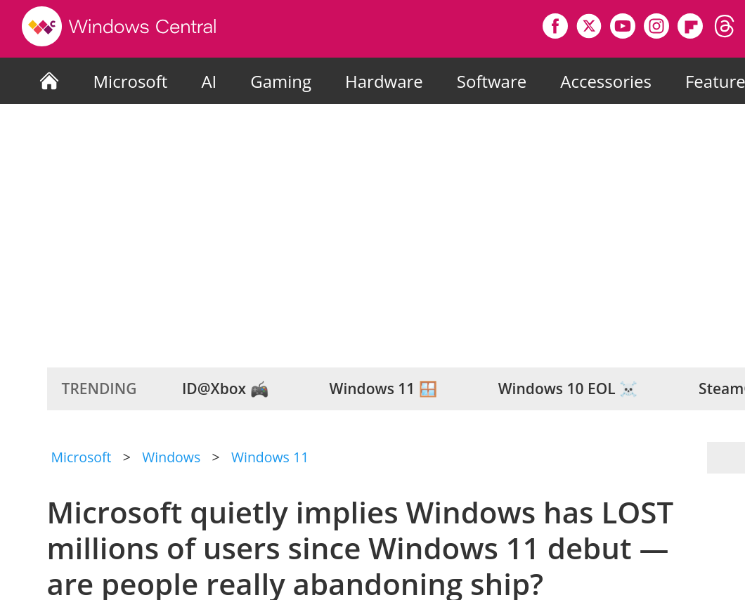
Task: Click the home icon in the navigation bar
Action: click(x=48, y=81)
